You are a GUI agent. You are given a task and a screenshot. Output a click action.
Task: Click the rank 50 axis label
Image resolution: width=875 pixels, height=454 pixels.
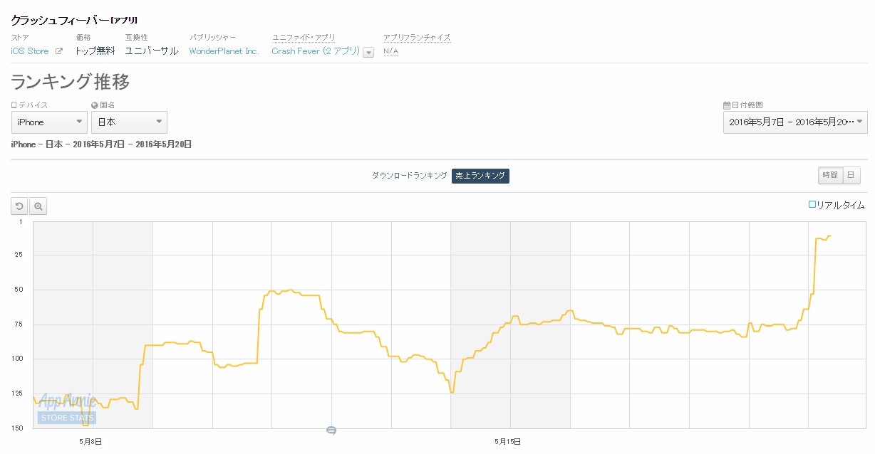(19, 290)
